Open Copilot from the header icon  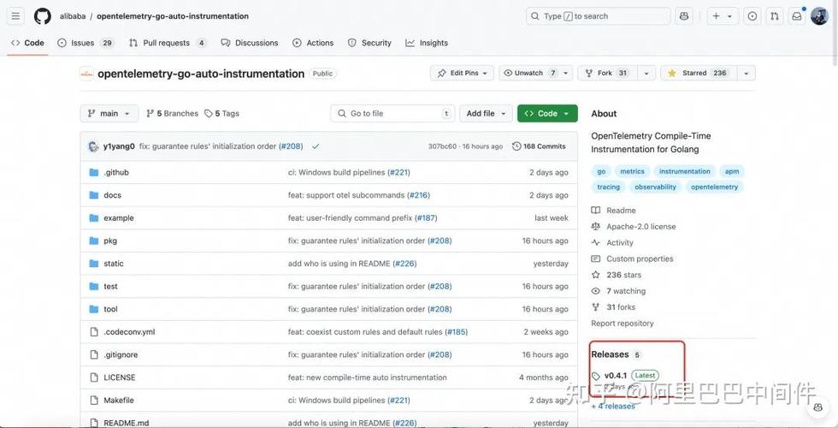click(x=684, y=16)
